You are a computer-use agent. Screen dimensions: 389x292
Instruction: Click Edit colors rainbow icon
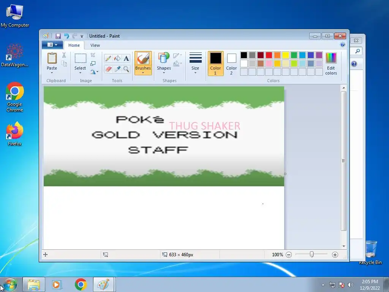point(331,58)
